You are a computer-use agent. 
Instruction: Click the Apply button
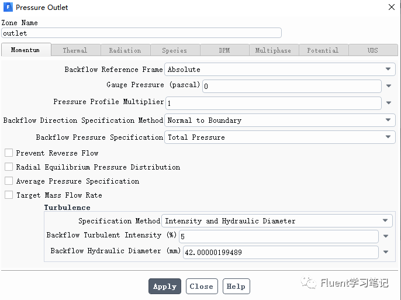tap(165, 286)
